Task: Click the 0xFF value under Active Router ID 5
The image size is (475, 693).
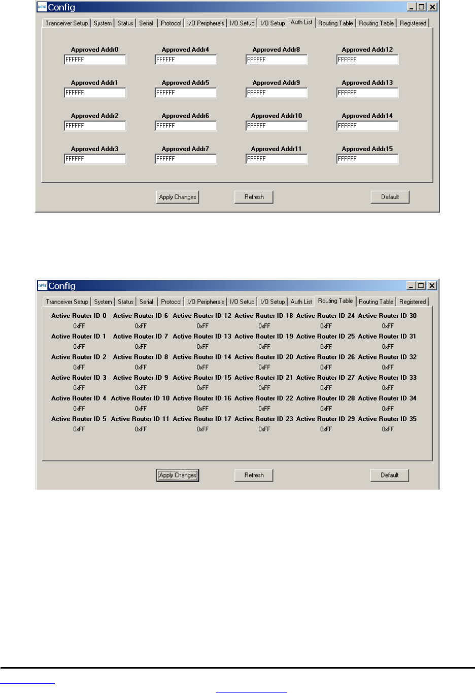Action: (79, 430)
